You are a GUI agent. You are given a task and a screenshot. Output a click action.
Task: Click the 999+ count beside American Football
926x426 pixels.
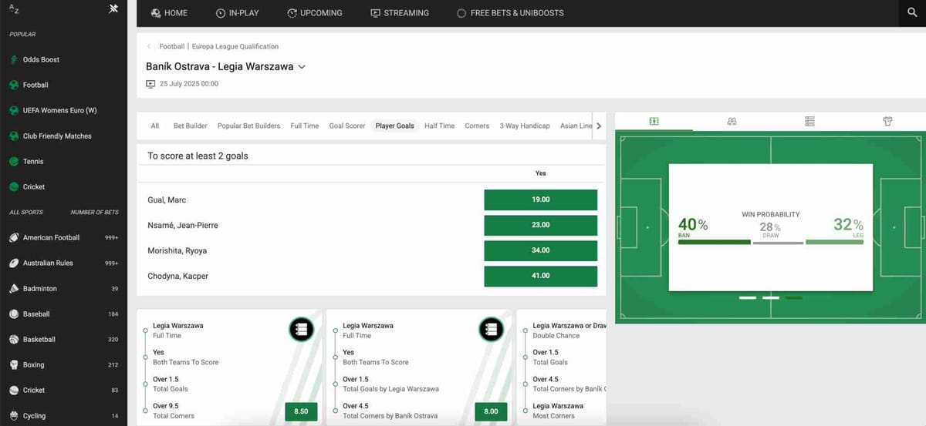(x=112, y=237)
